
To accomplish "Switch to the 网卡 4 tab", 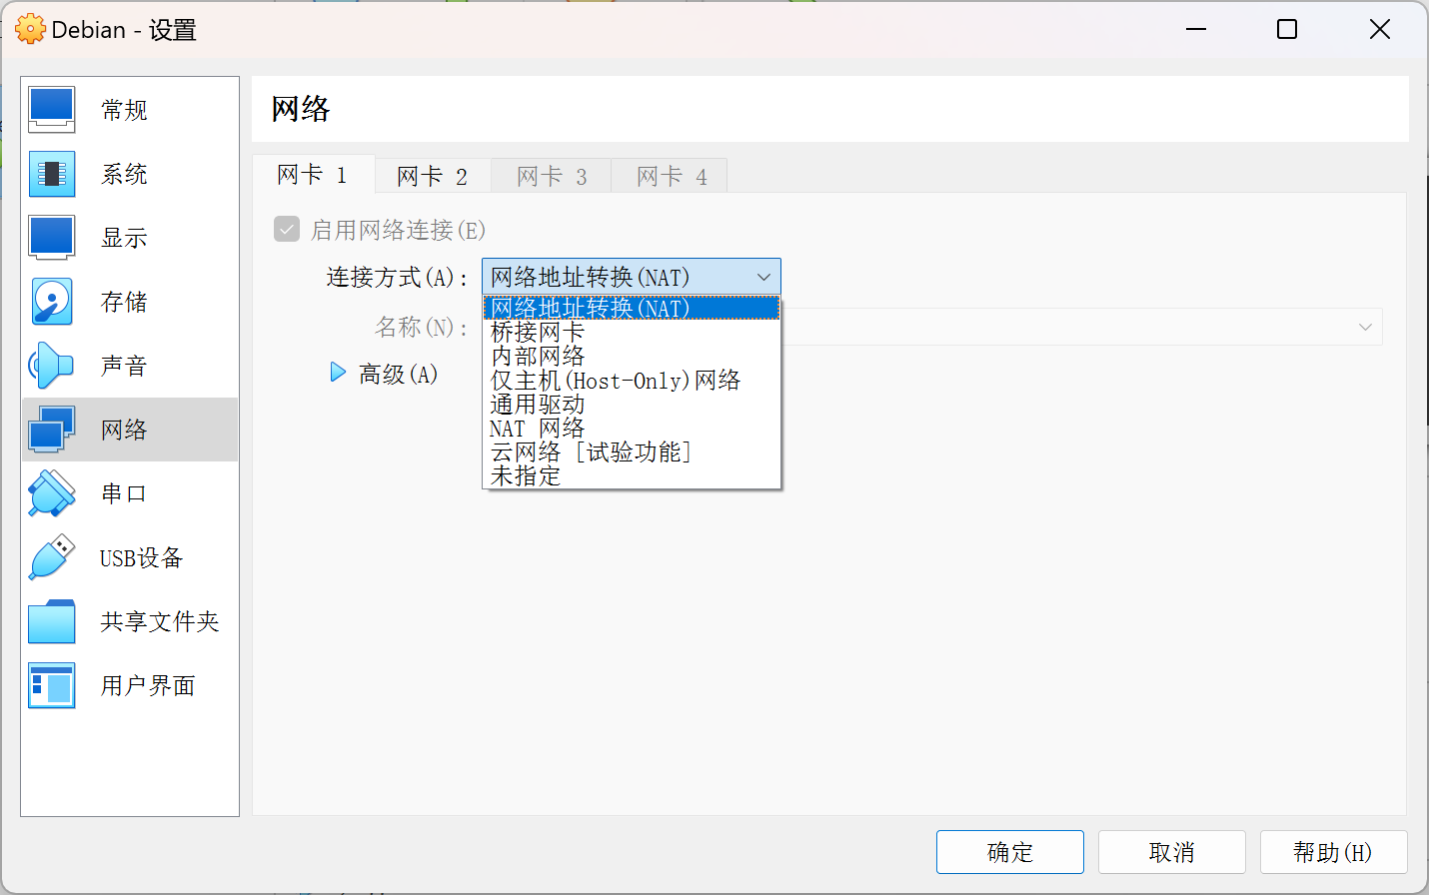I will coord(672,177).
